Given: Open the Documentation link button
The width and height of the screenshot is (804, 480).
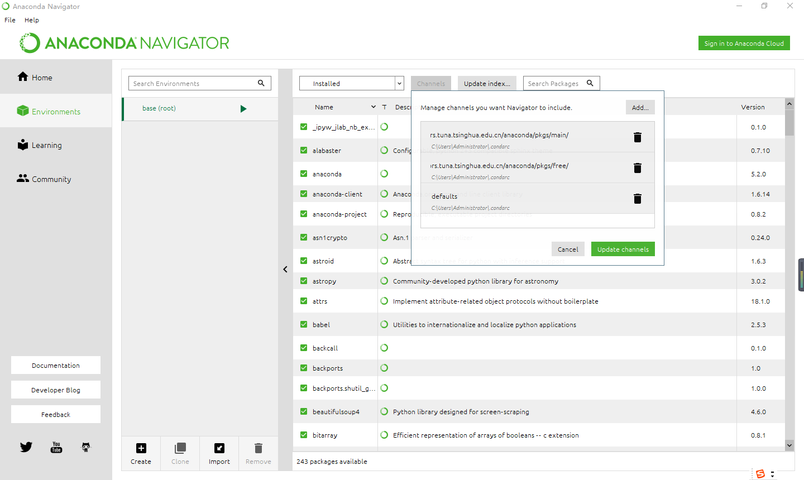Looking at the screenshot, I should click(x=56, y=365).
